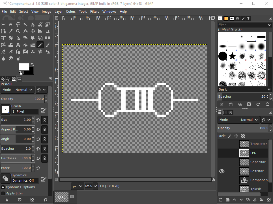Activate the Scissors Select tool

coord(40,24)
